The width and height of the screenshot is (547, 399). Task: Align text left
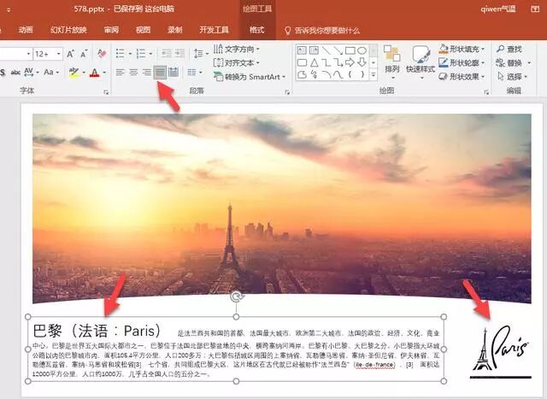point(121,73)
